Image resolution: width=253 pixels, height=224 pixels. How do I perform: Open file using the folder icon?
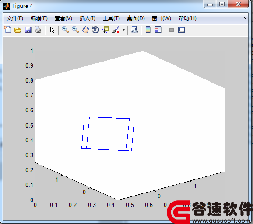coord(18,30)
